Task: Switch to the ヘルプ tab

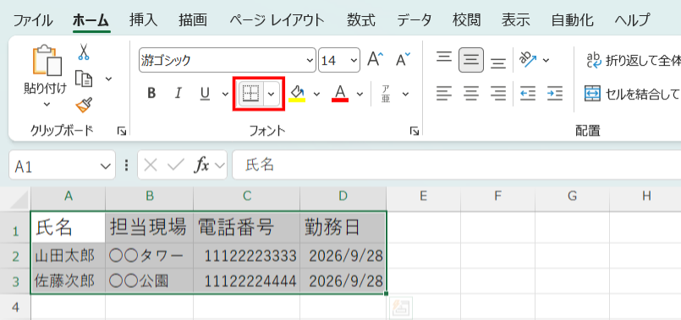Action: tap(633, 20)
